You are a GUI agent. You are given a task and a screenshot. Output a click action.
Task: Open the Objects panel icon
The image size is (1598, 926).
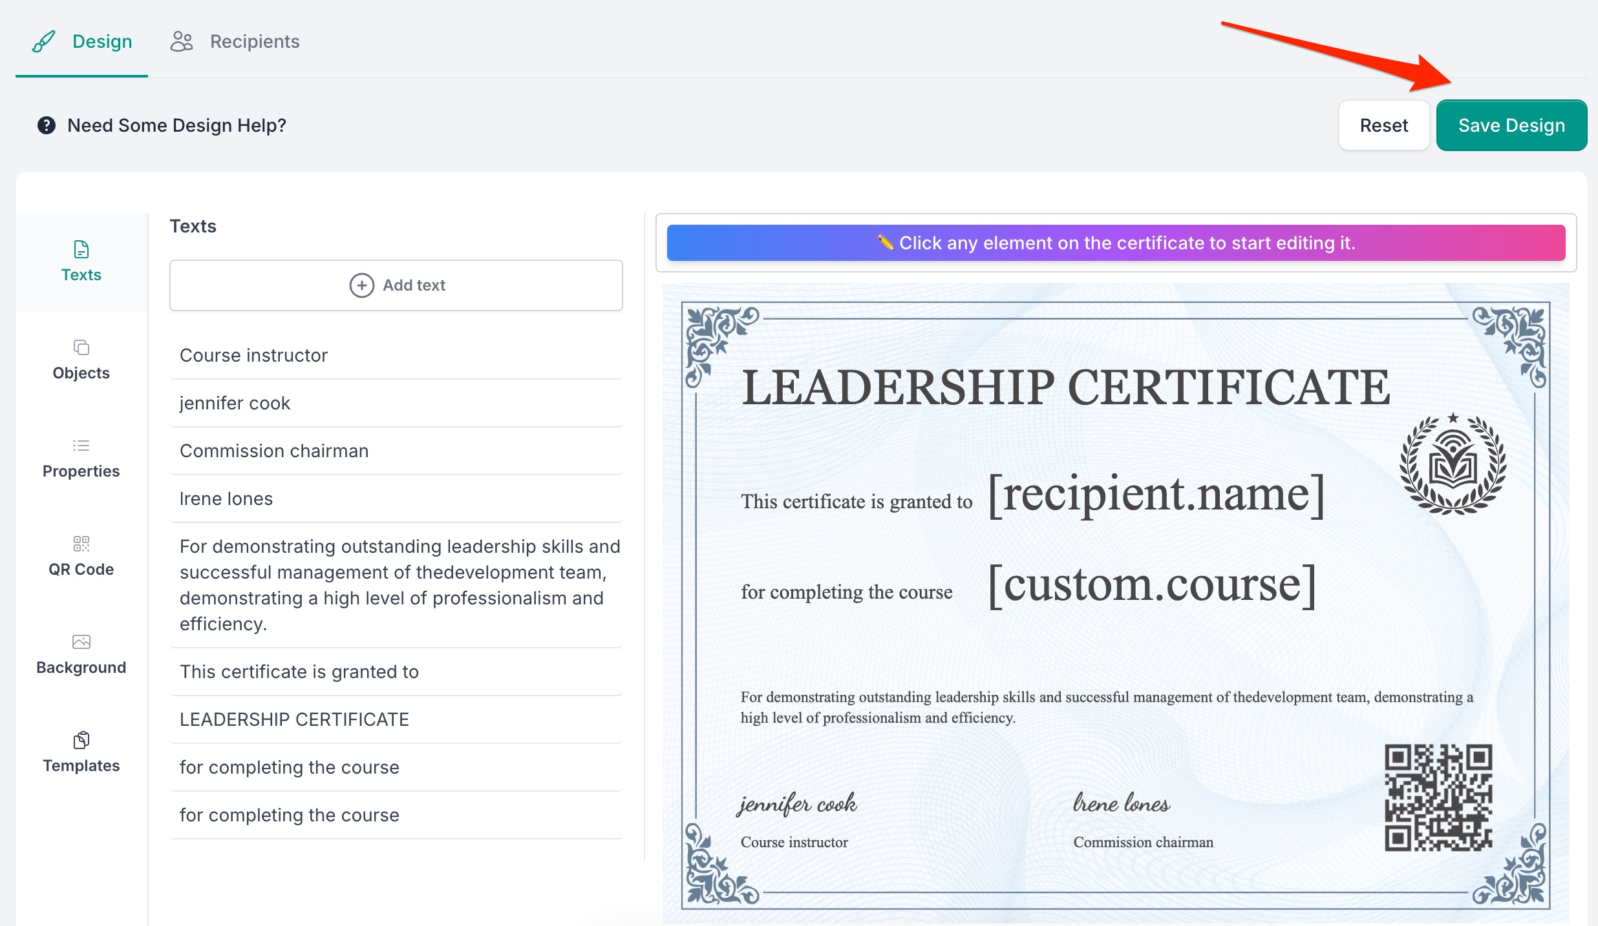(81, 347)
